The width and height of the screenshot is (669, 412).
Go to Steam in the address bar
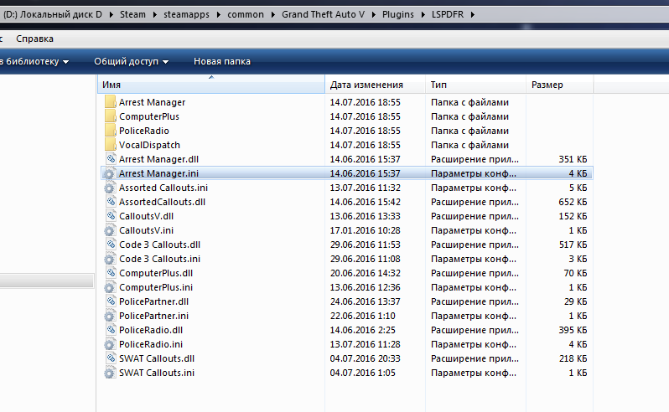tap(132, 14)
